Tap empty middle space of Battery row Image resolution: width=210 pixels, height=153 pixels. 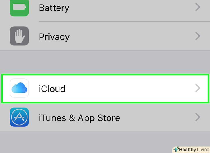pyautogui.click(x=130, y=7)
